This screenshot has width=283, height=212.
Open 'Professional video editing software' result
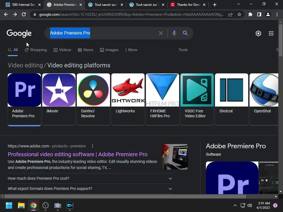point(78,154)
